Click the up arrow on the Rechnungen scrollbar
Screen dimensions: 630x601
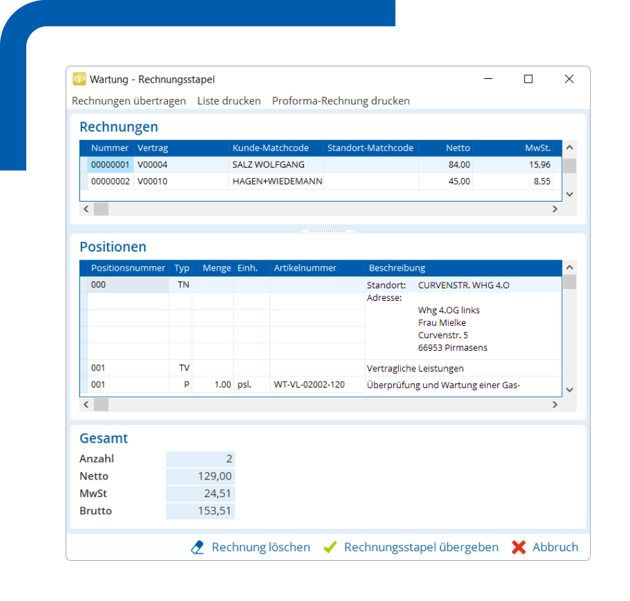coord(570,148)
